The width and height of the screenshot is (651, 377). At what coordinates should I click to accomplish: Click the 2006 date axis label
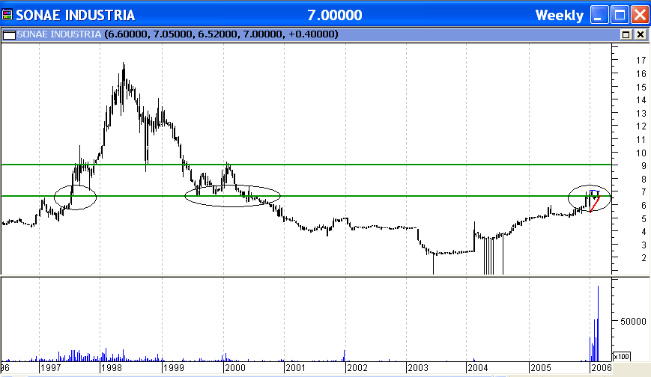[601, 368]
